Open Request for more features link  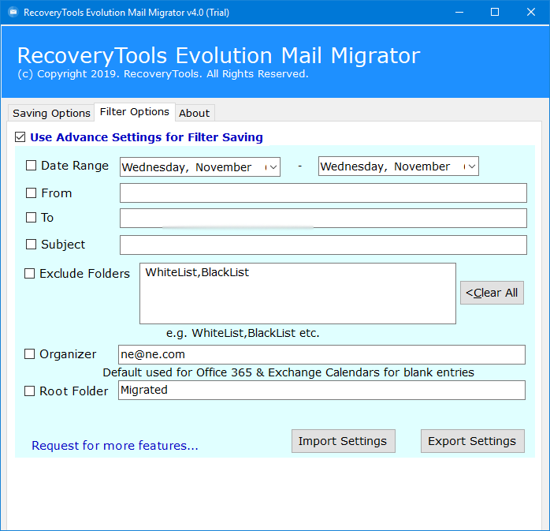pos(115,445)
